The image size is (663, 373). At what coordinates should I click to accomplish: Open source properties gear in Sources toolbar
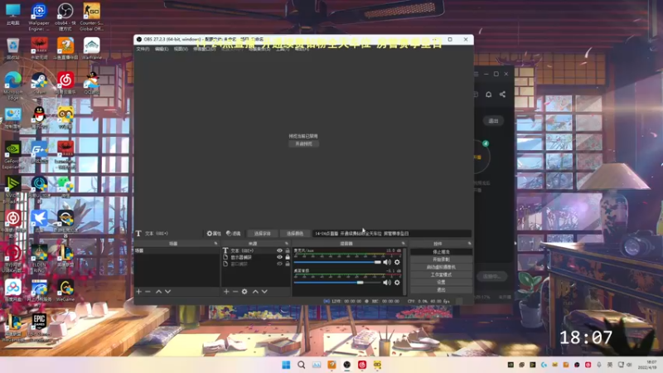point(244,292)
